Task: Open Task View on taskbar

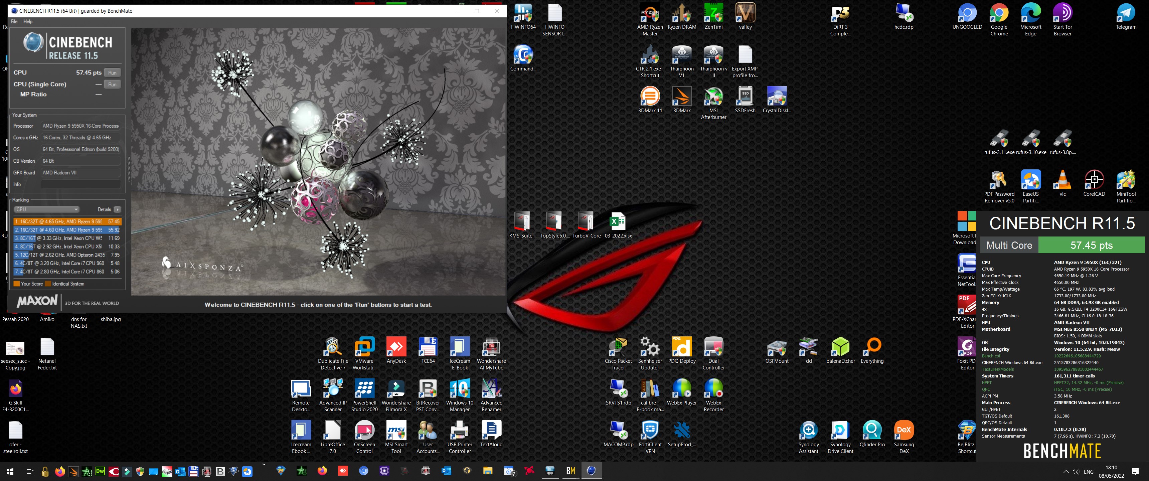Action: 29,471
